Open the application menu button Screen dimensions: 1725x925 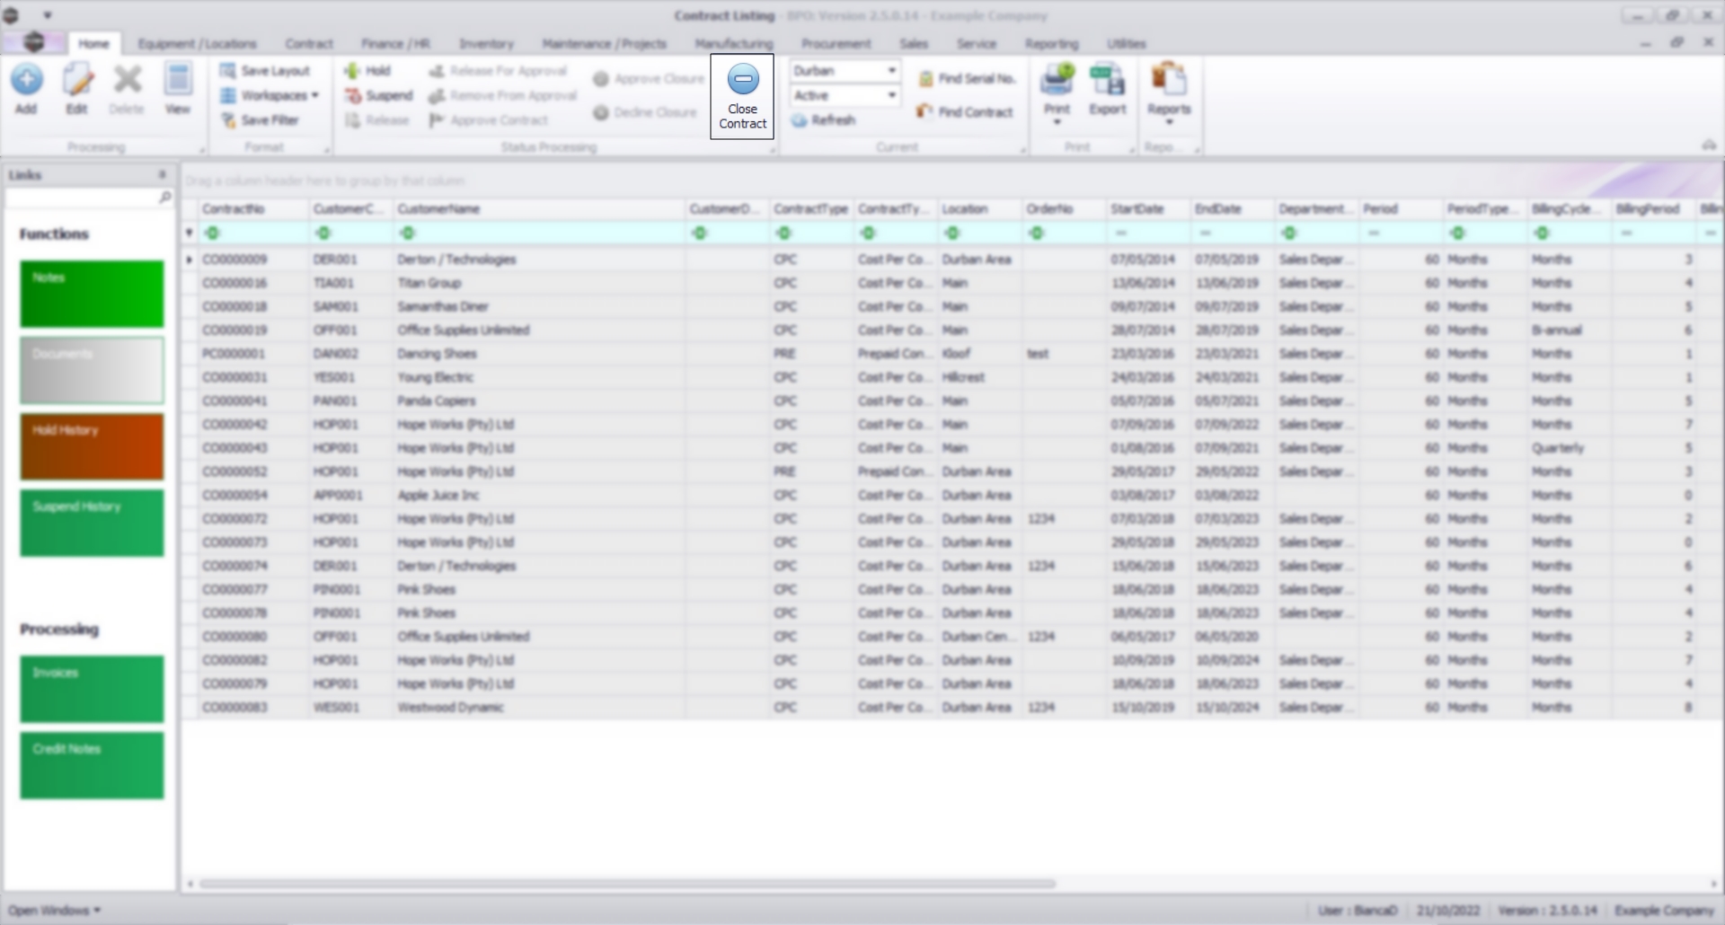tap(33, 42)
